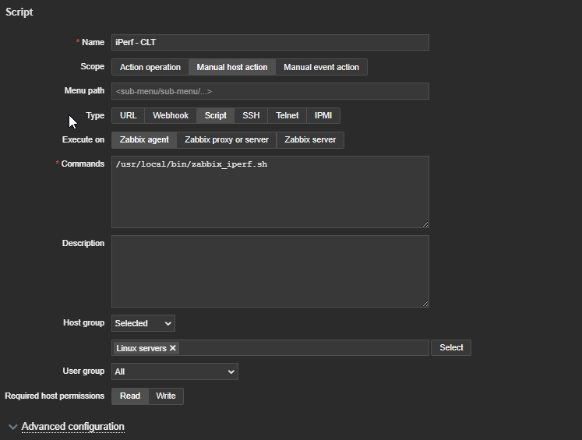The image size is (582, 440).
Task: Set scope to Manual event action
Action: (322, 67)
